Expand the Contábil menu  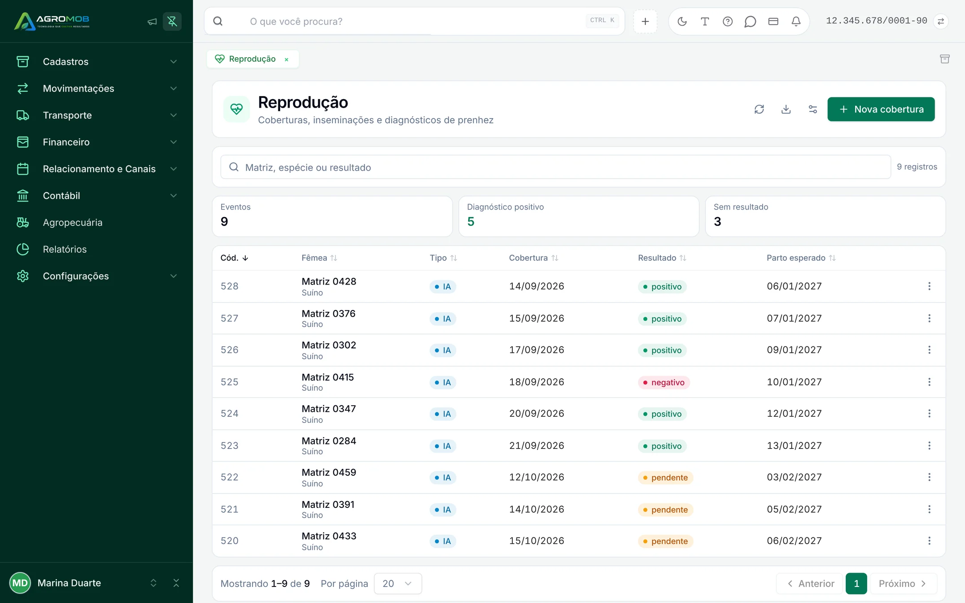coord(96,196)
